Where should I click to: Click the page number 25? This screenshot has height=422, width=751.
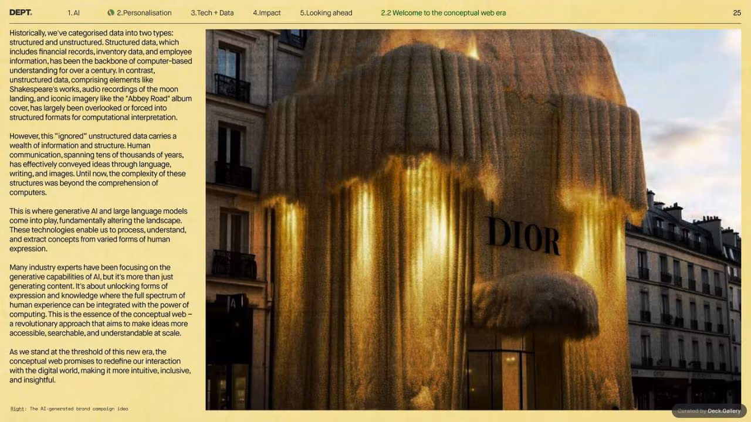pyautogui.click(x=737, y=12)
